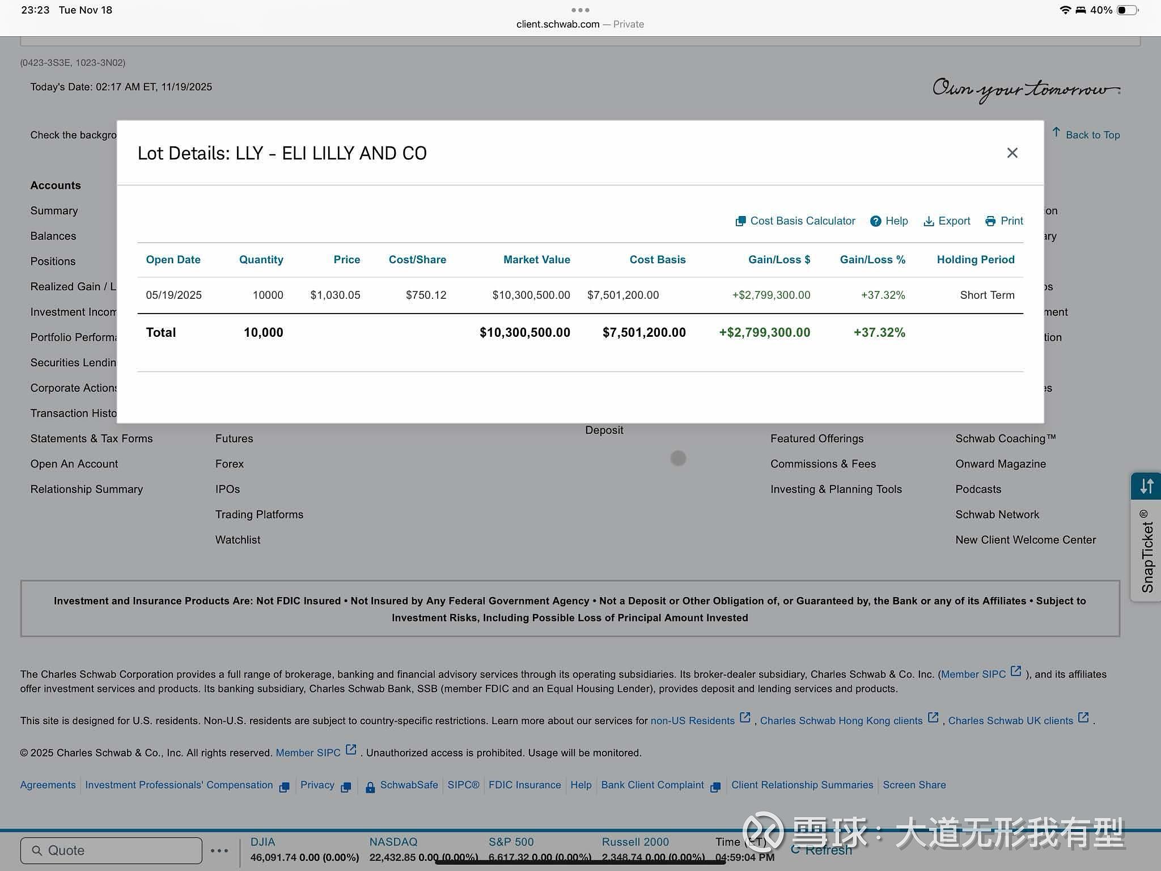Go to Commissions & Fees page
Image resolution: width=1161 pixels, height=871 pixels.
(823, 464)
